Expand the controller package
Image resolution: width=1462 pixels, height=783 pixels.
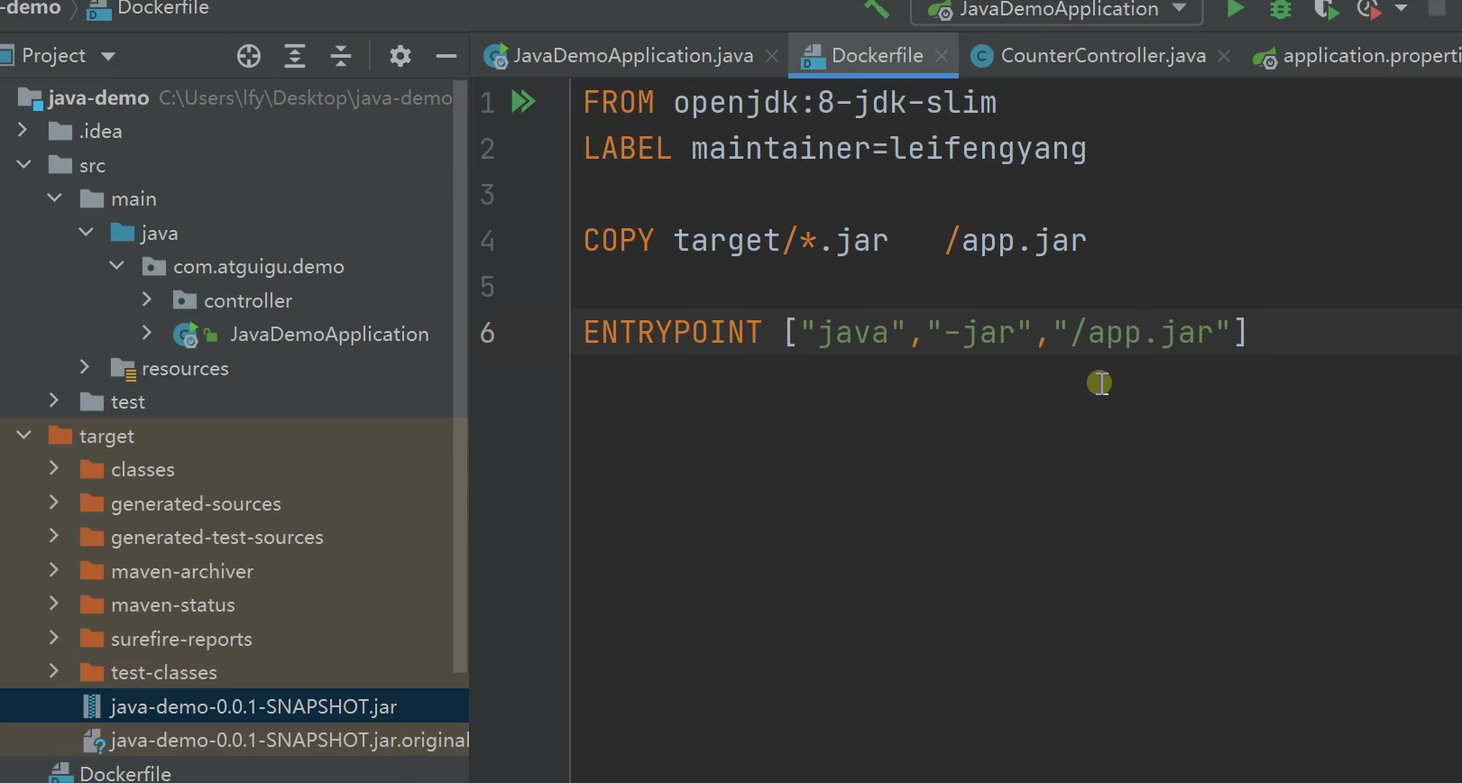[x=147, y=299]
